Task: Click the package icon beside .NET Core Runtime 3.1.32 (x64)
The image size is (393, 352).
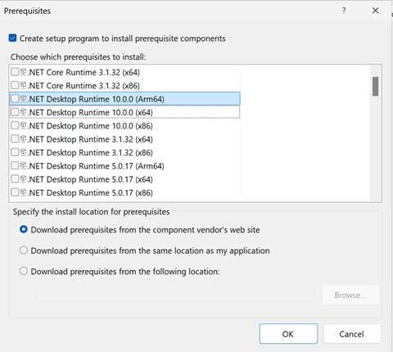Action: 24,72
